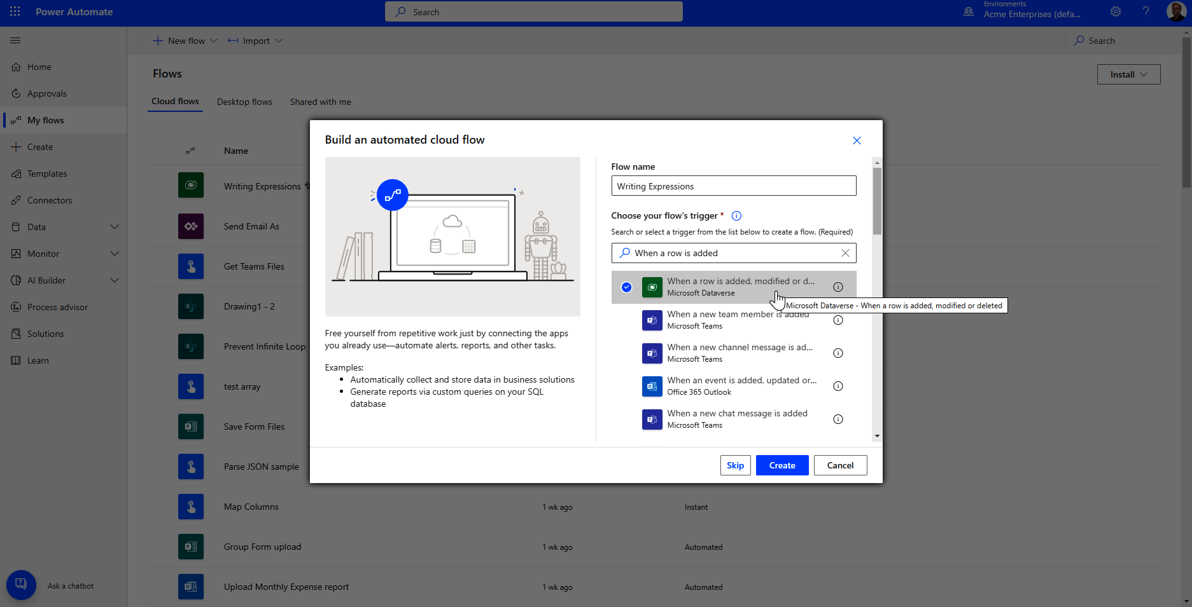This screenshot has width=1192, height=607.
Task: Open the app launcher waffle icon
Action: [x=15, y=11]
